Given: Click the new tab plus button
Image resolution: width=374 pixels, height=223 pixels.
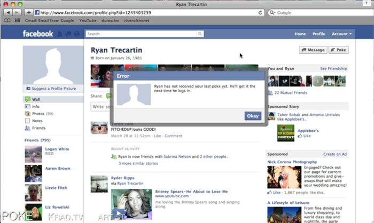Looking at the screenshot, I should [367, 3].
